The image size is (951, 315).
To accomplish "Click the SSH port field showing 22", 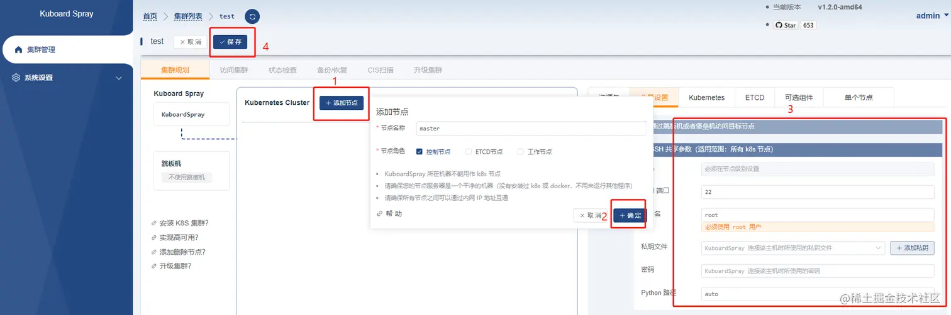I will point(818,191).
